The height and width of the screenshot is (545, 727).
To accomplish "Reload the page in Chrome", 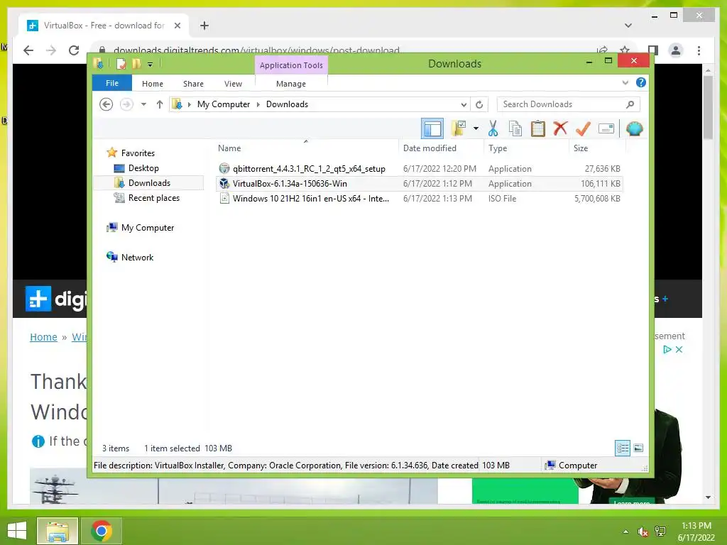I will pos(74,50).
